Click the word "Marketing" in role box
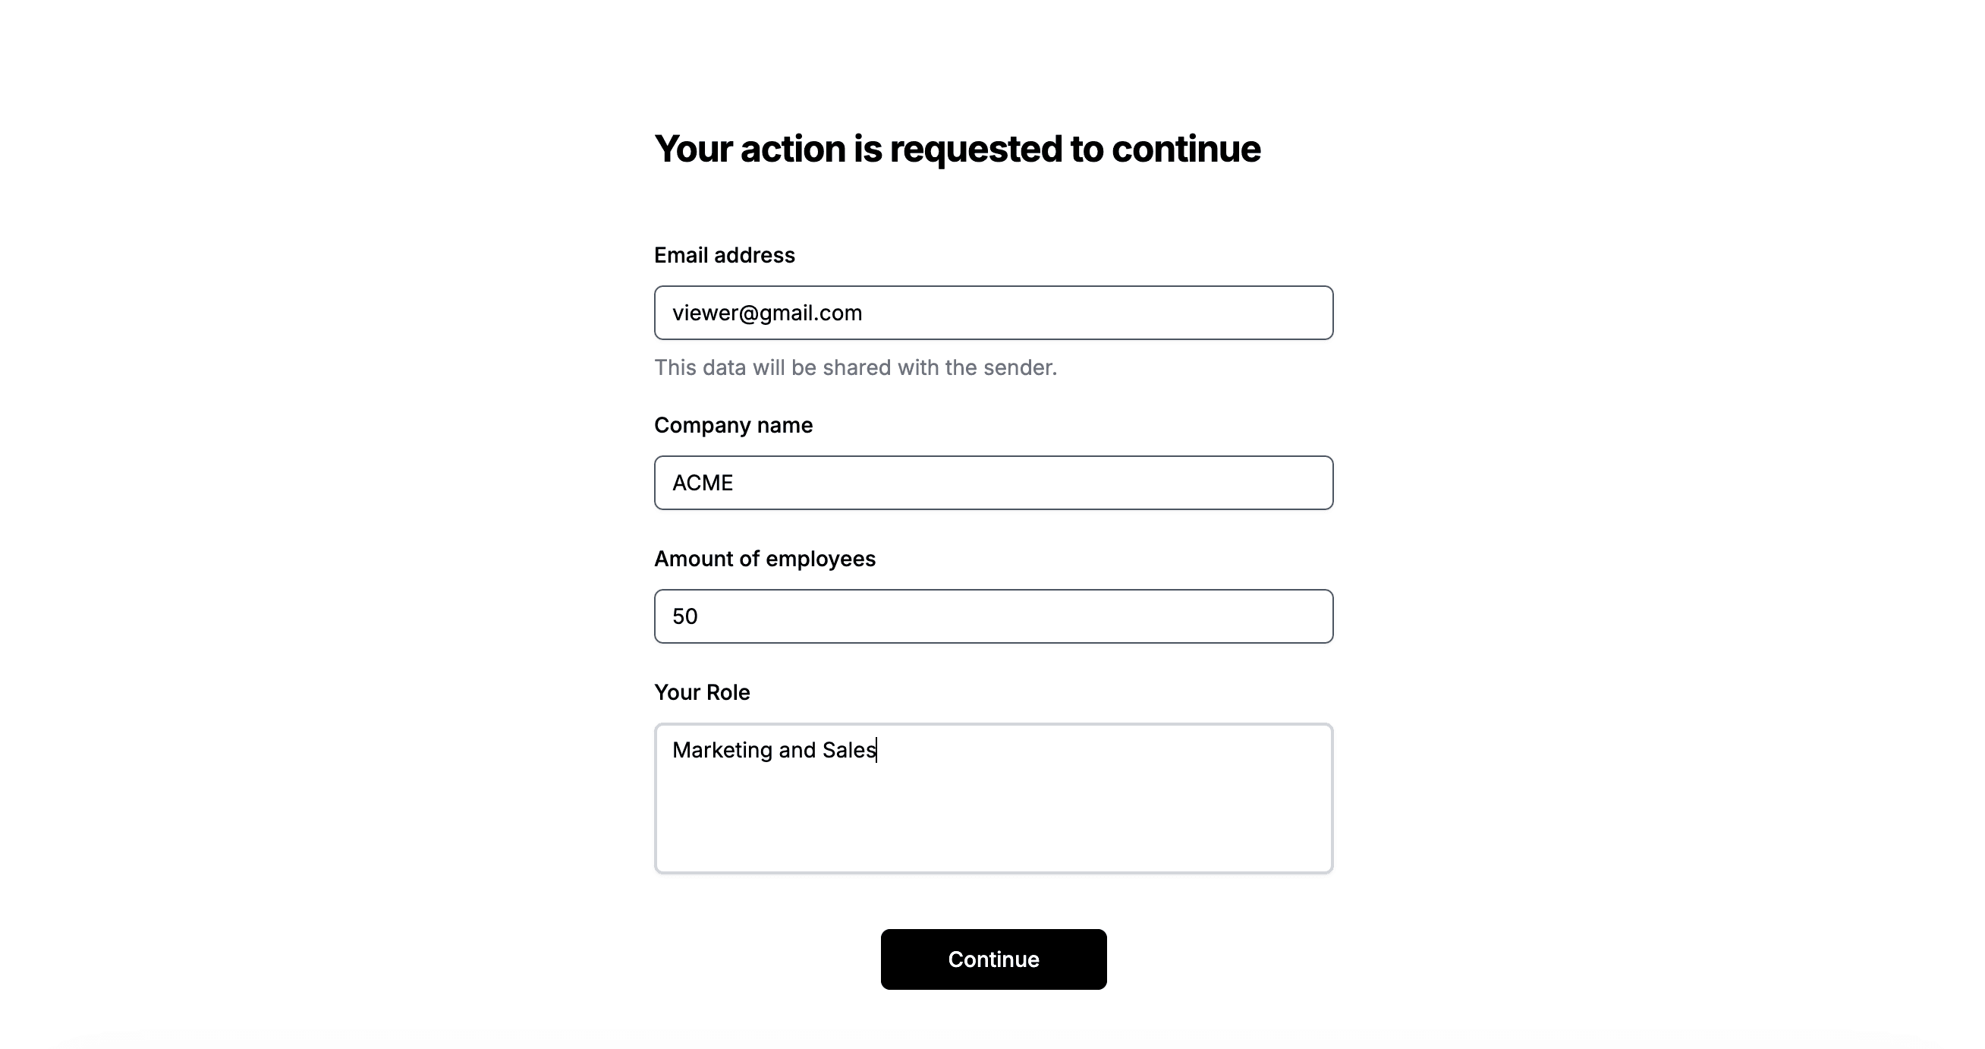 (722, 750)
